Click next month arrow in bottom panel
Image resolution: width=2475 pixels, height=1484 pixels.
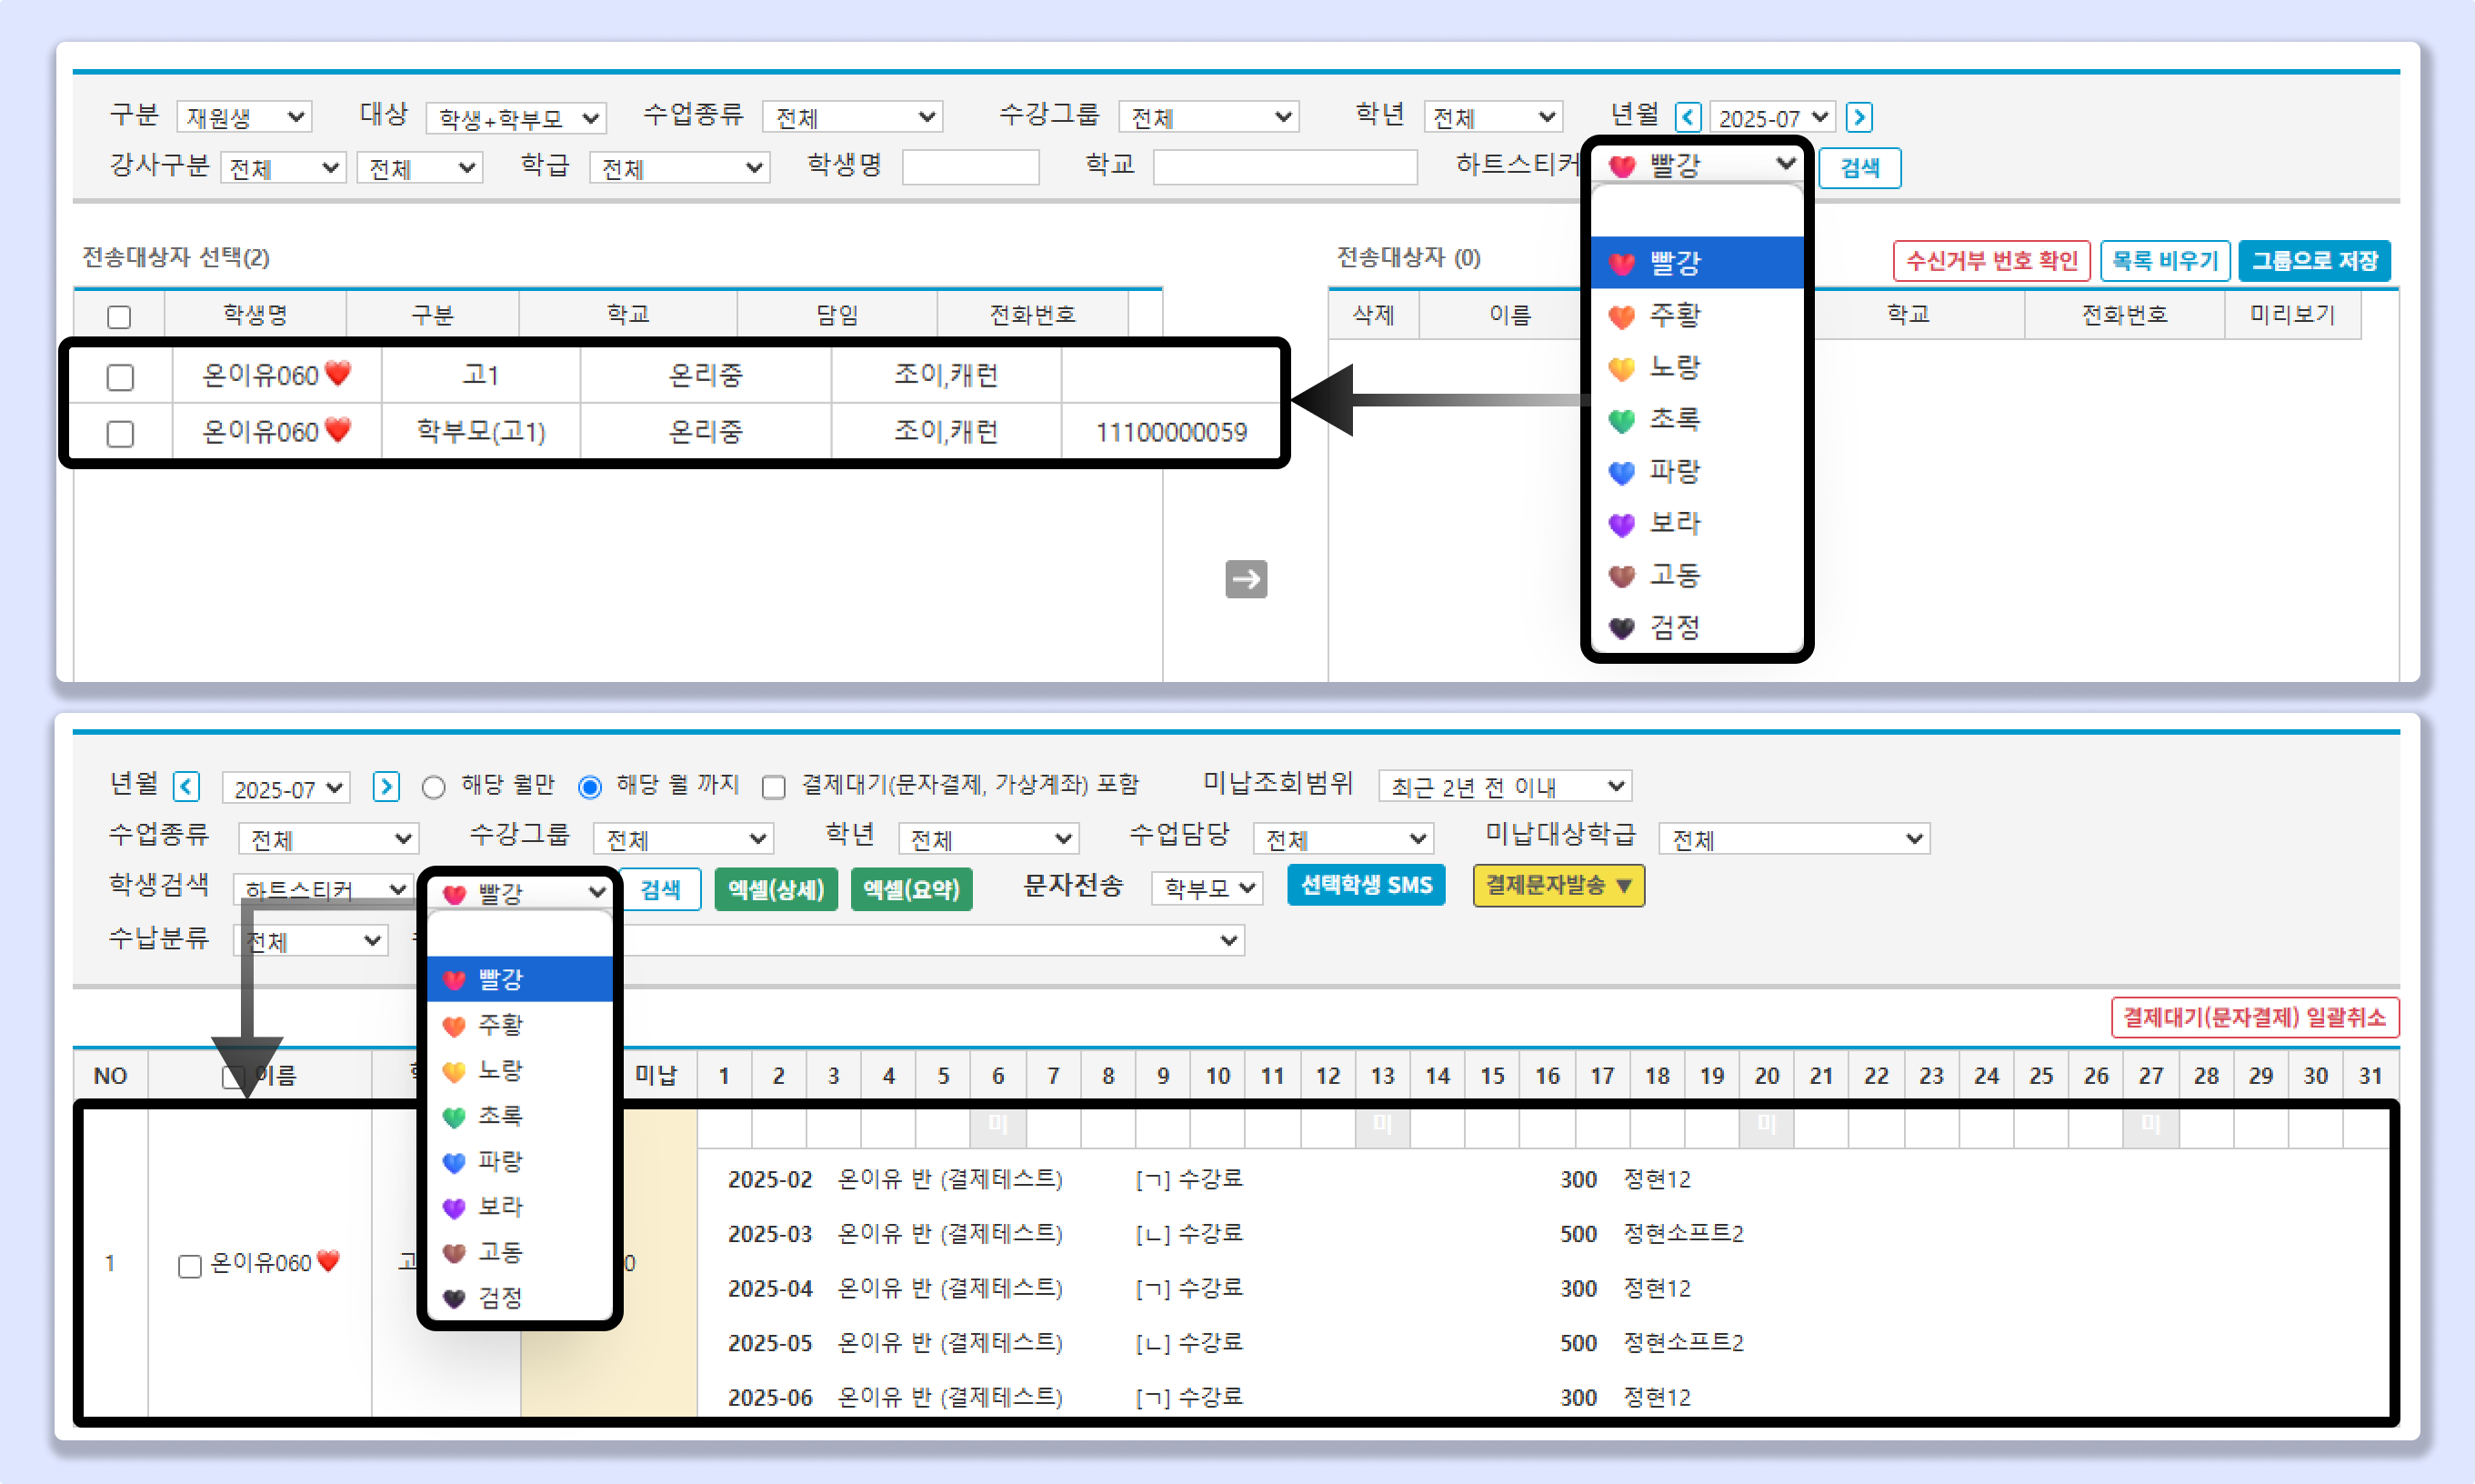click(x=386, y=787)
